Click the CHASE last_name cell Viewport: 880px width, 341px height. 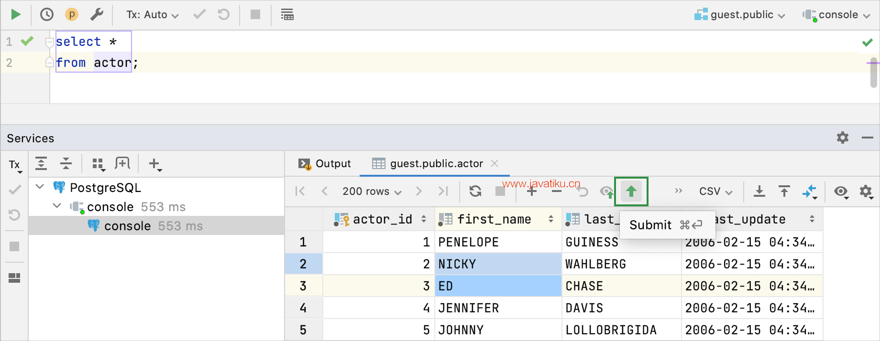(x=622, y=286)
